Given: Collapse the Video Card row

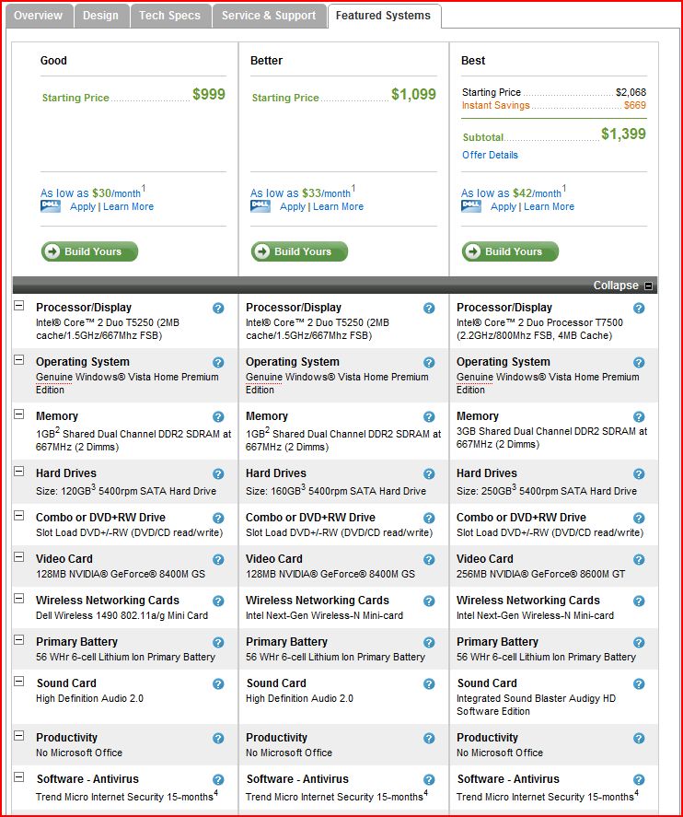Looking at the screenshot, I should pyautogui.click(x=18, y=557).
